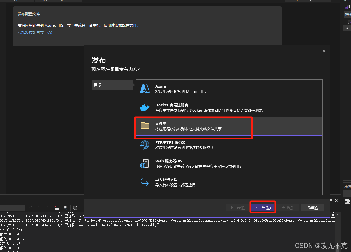
Task: Toggle word wrap in output window
Action: [66, 208]
